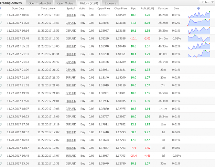Select the 0.04% gain cell
The width and height of the screenshot is (215, 168).
176,132
